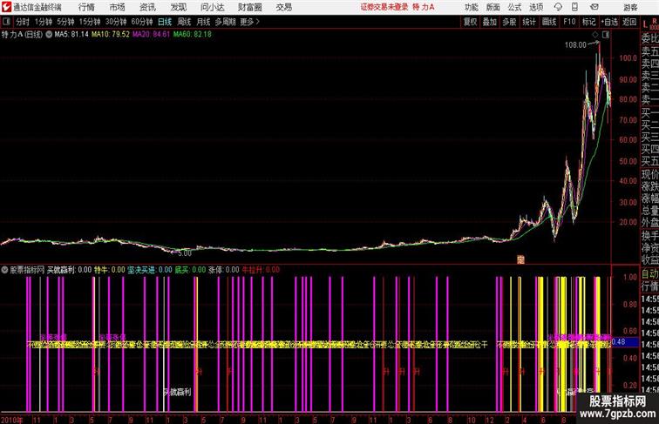Viewport: 659px width, 424px height.
Task: Click the 标记 mark button
Action: point(588,22)
